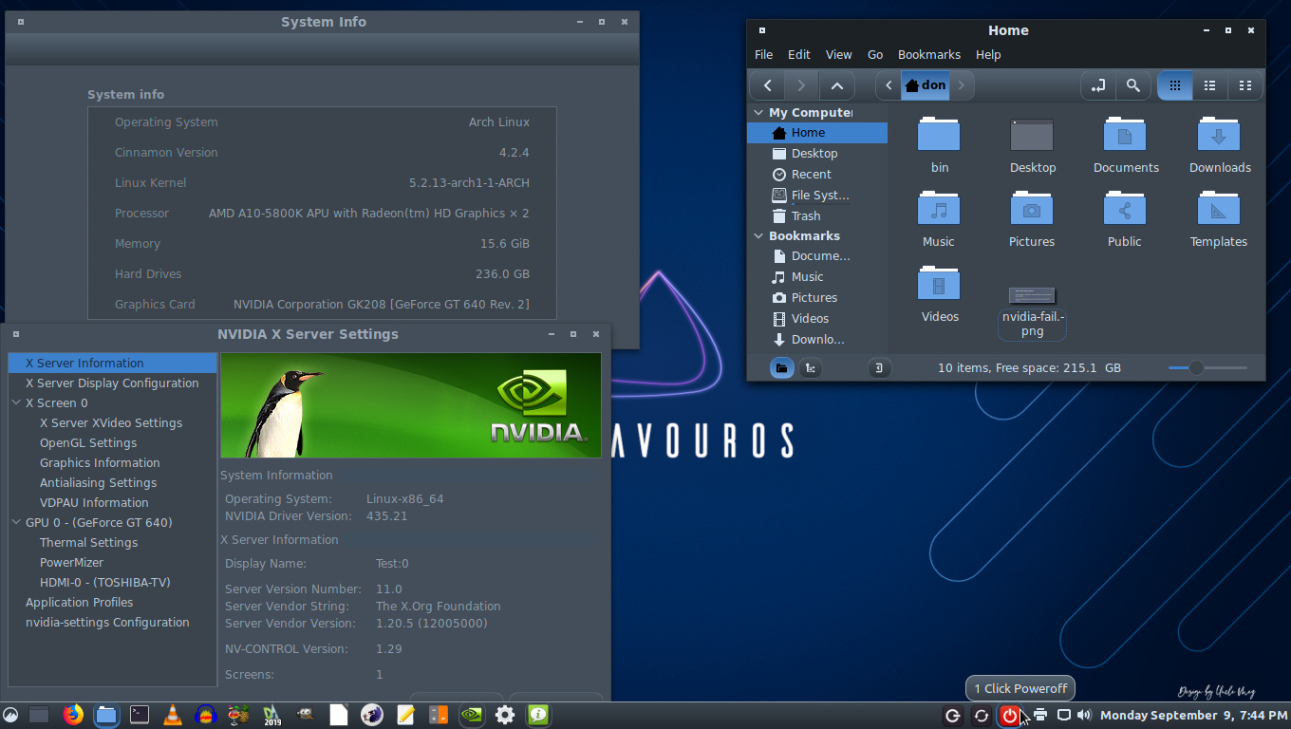This screenshot has height=729, width=1291.
Task: Launch Firefox from the panel
Action: click(x=73, y=715)
